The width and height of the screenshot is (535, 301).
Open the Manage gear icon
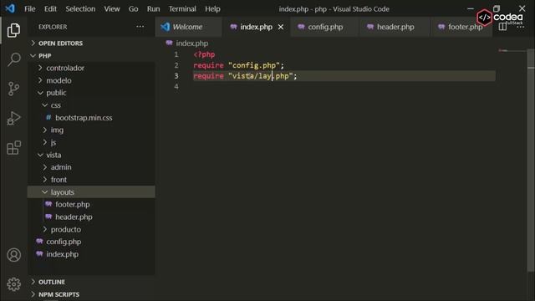[13, 284]
